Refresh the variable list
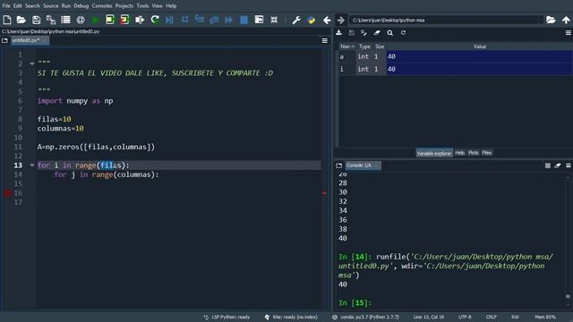This screenshot has height=322, width=573. [403, 33]
